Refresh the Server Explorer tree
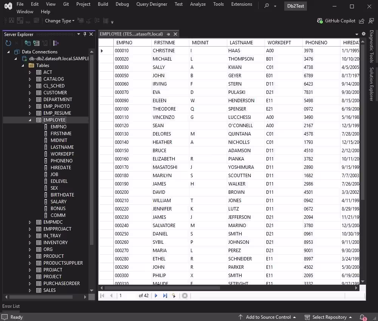Viewport: 378px width, 321px height. pos(8,43)
